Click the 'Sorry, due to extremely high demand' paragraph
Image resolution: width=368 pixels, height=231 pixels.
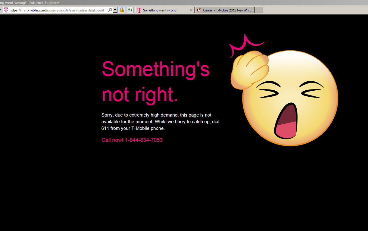tap(161, 122)
